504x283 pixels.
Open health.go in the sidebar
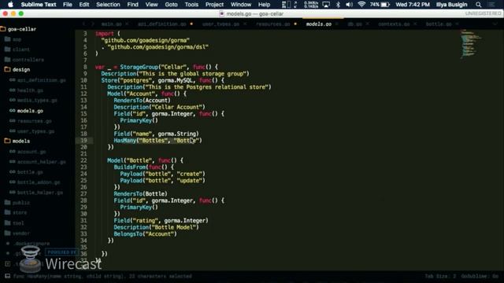(x=30, y=90)
